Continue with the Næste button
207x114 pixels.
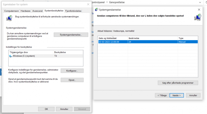[x=177, y=95]
